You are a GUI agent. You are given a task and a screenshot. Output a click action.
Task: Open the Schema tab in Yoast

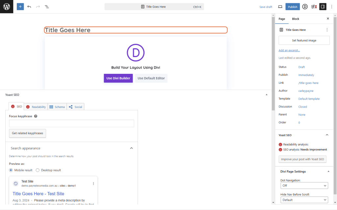tap(57, 107)
